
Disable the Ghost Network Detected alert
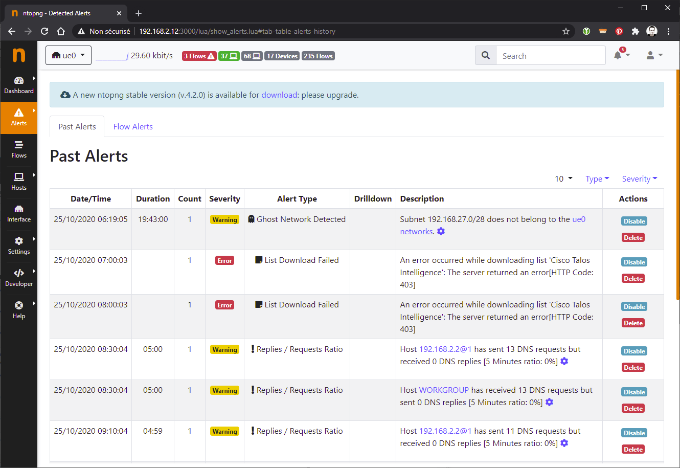pos(634,221)
